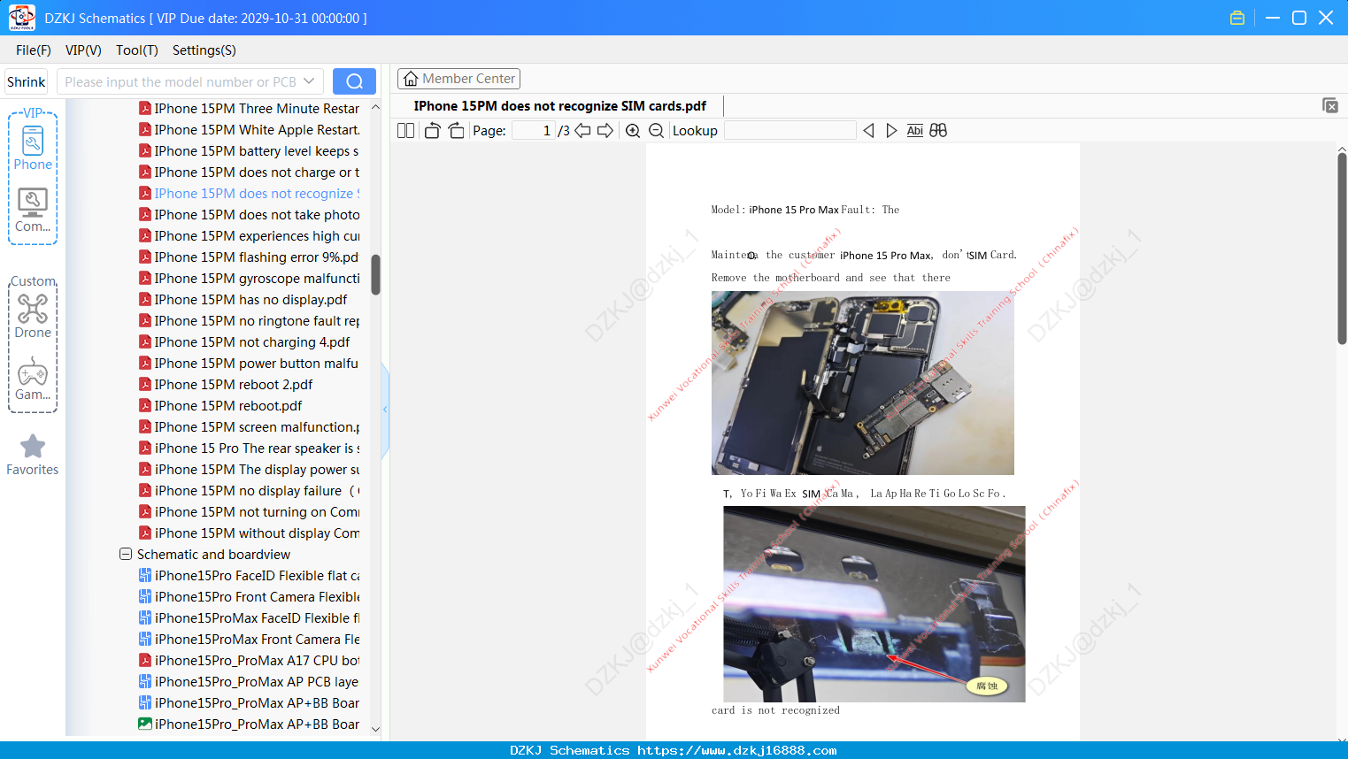Image resolution: width=1348 pixels, height=759 pixels.
Task: Click the Shrink button
Action: tap(27, 81)
